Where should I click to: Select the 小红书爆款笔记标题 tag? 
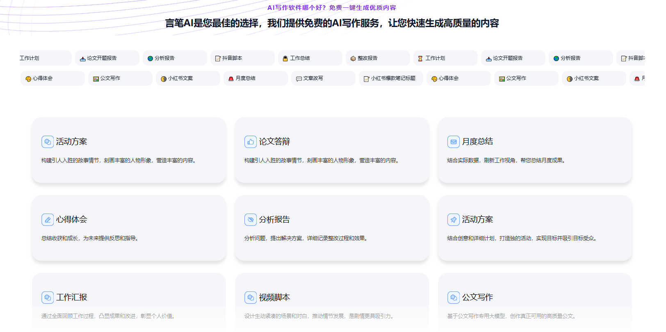[x=390, y=78]
